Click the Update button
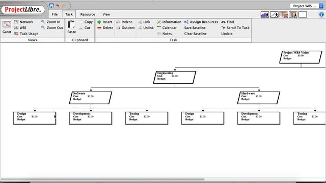326x183 pixels. tap(227, 34)
